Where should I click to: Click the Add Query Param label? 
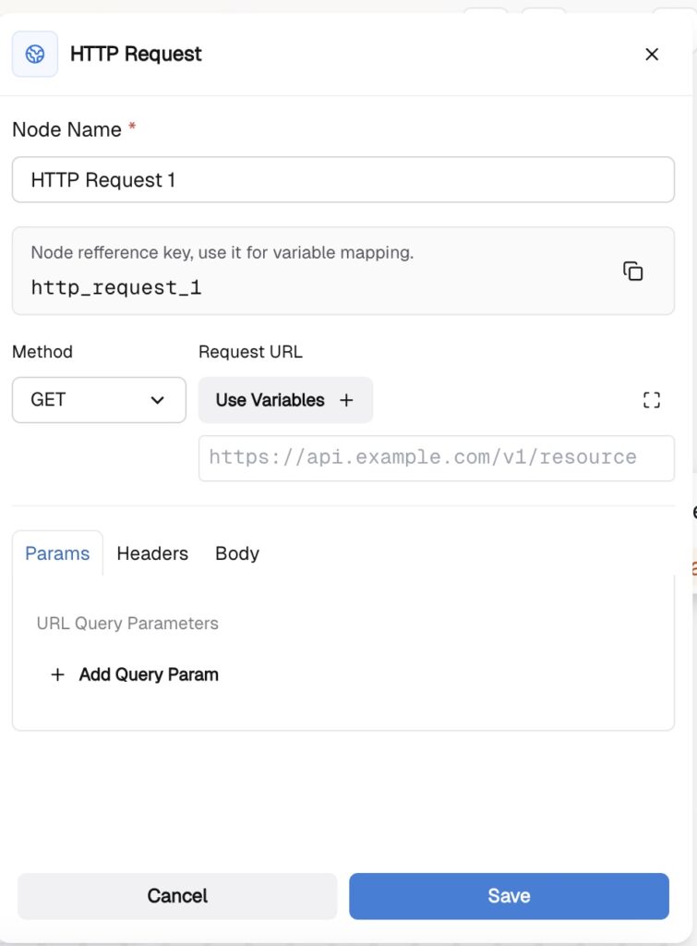click(x=149, y=674)
